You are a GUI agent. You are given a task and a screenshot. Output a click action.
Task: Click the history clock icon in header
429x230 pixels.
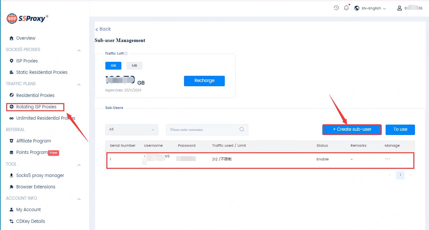click(x=336, y=8)
